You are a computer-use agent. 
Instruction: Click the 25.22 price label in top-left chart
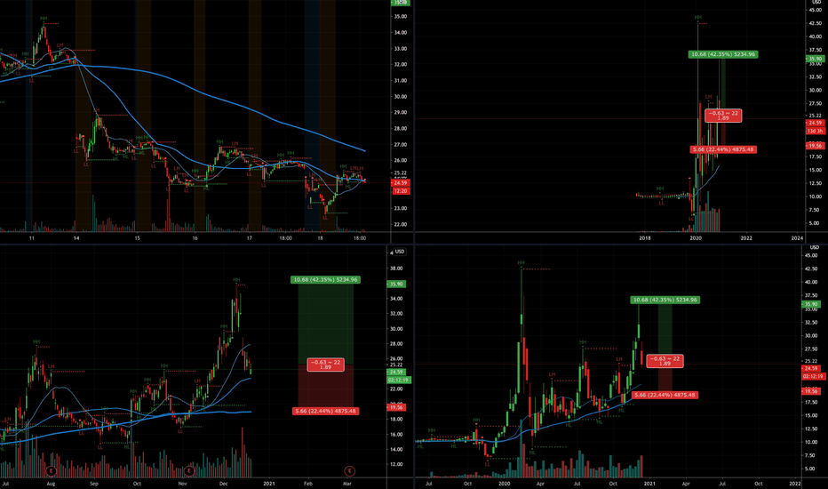tap(401, 172)
